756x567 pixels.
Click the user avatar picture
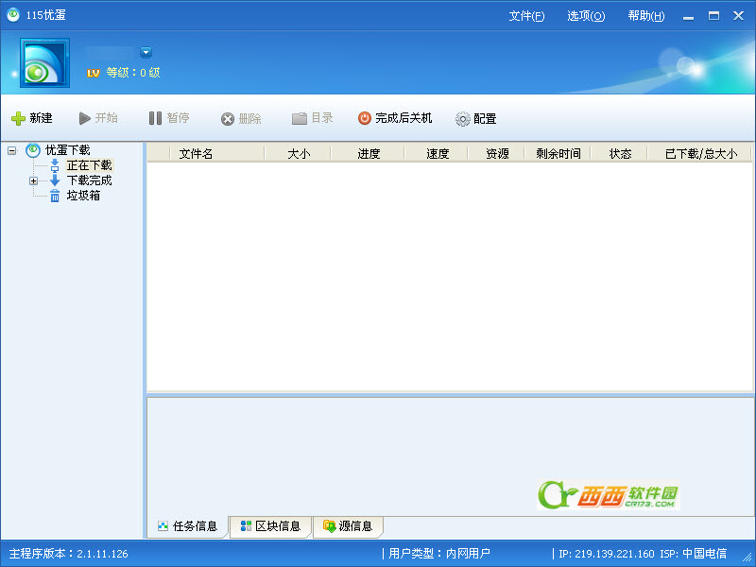click(44, 63)
